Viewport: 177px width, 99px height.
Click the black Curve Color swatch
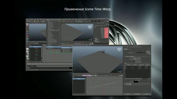(x=136, y=82)
